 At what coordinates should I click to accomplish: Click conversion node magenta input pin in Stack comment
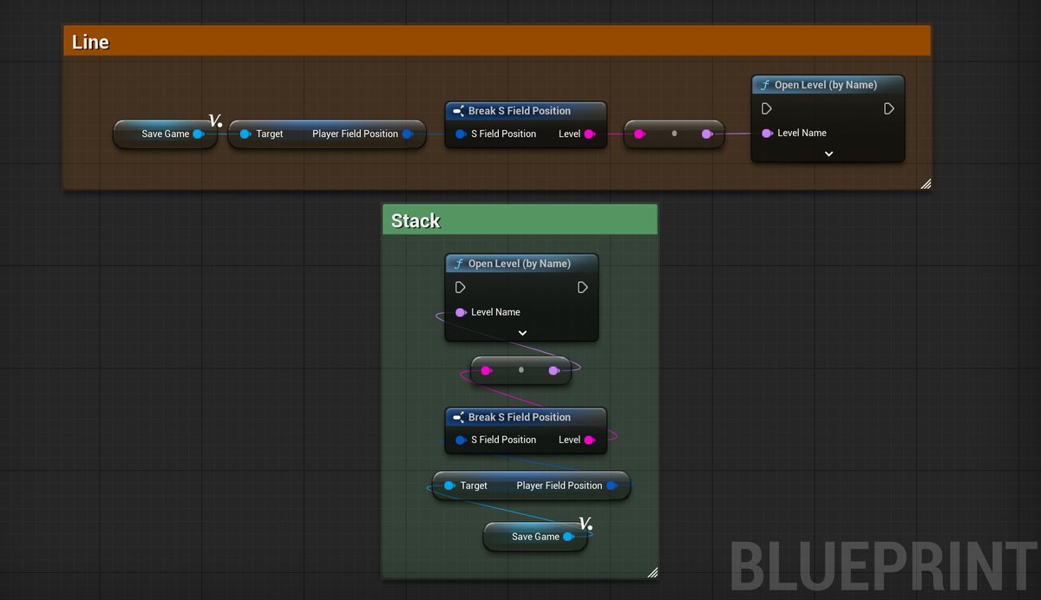pyautogui.click(x=487, y=370)
